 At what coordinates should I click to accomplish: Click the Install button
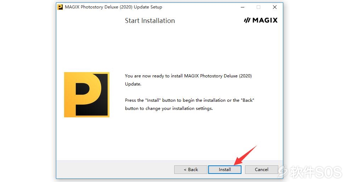pos(224,169)
